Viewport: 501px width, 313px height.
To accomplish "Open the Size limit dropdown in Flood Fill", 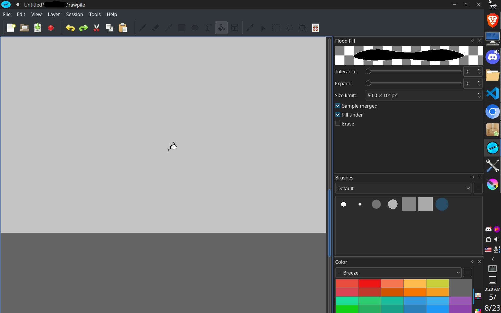I will [x=479, y=95].
